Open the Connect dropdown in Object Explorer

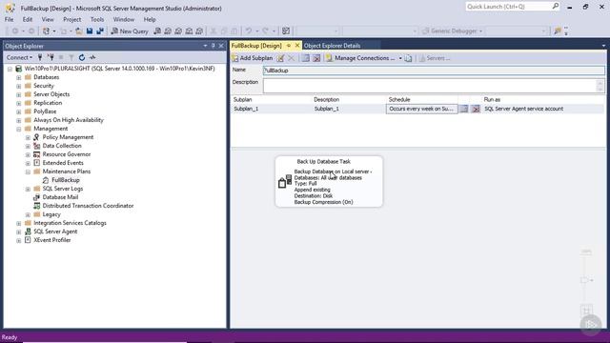coord(19,57)
